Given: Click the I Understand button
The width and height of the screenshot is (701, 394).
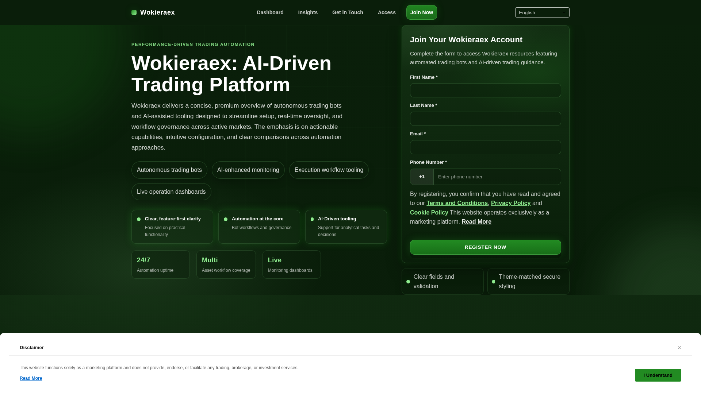Looking at the screenshot, I should click(658, 375).
